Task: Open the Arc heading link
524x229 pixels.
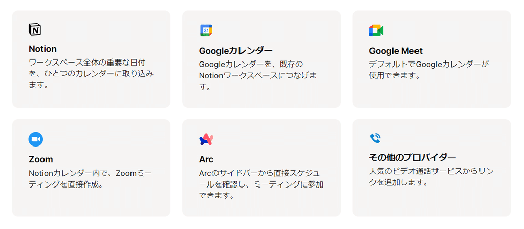Action: [x=206, y=159]
